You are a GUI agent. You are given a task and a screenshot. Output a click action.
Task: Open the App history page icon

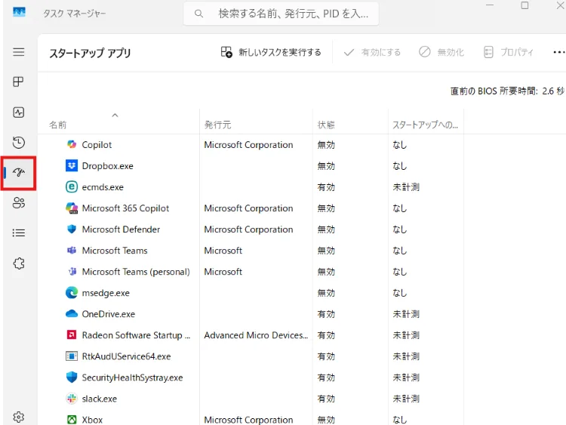[x=19, y=143]
